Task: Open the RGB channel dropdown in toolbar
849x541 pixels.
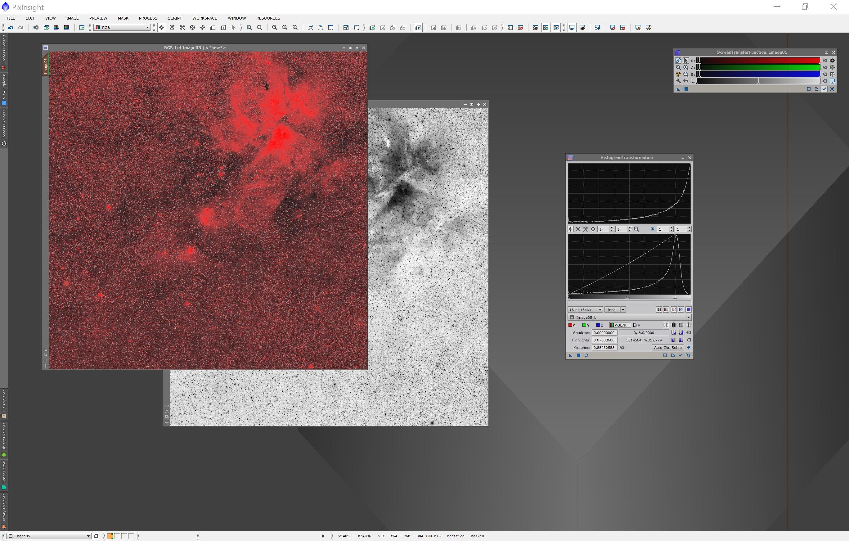Action: click(x=122, y=28)
